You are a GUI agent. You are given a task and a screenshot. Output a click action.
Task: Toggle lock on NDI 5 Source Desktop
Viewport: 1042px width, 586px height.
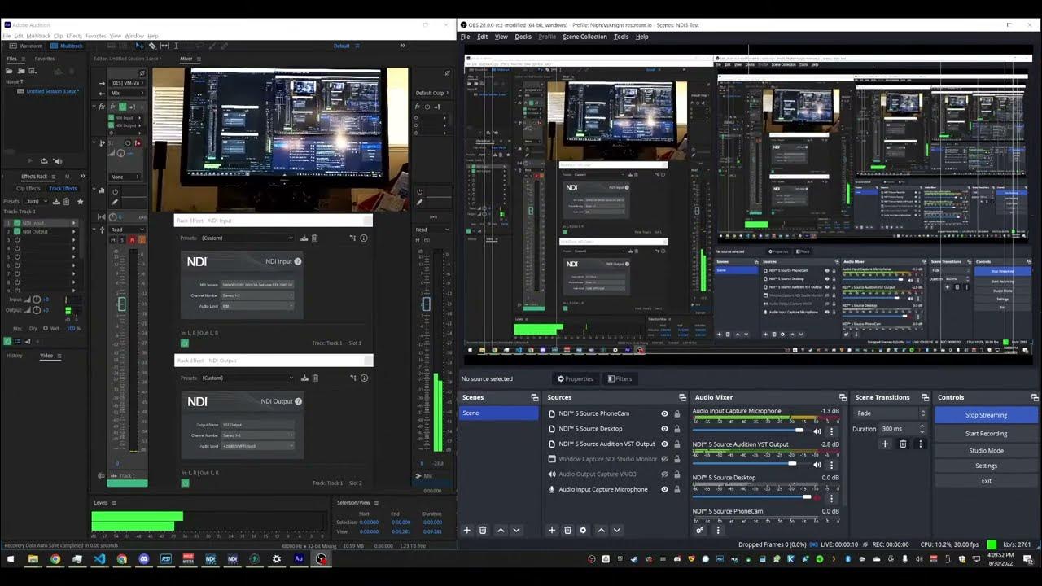(x=676, y=429)
